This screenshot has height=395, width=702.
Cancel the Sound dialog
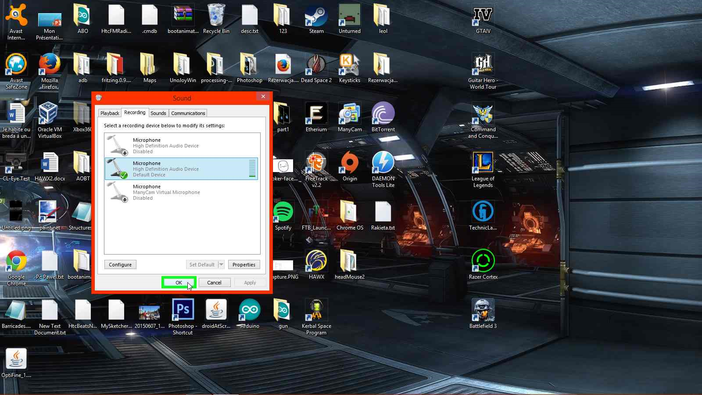(214, 283)
